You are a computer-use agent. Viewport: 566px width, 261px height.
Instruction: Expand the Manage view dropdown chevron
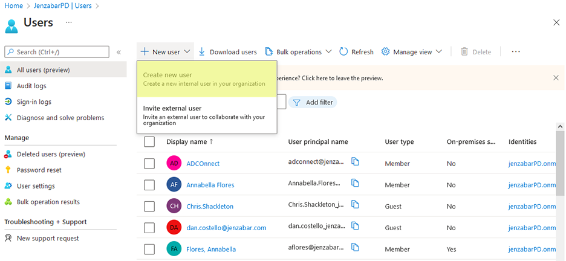tap(439, 52)
